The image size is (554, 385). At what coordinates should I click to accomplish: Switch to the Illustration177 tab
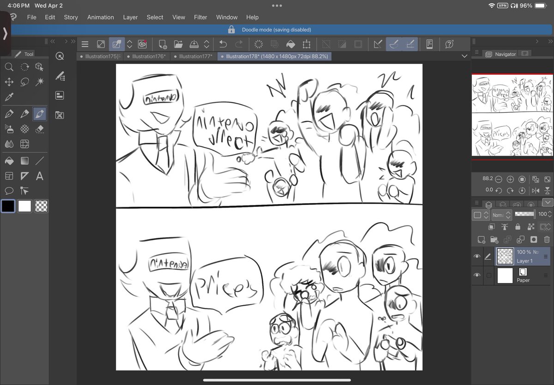click(193, 56)
